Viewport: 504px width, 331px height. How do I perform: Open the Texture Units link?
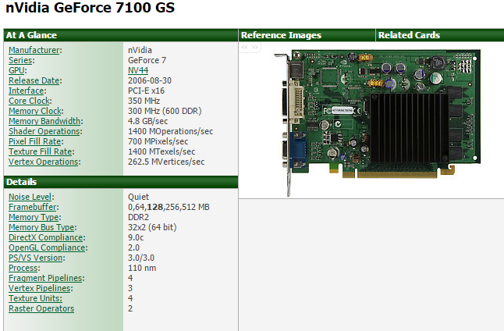pos(35,298)
